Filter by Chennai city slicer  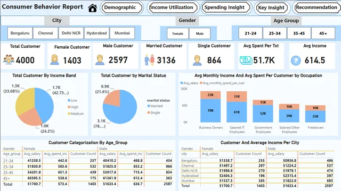point(45,33)
